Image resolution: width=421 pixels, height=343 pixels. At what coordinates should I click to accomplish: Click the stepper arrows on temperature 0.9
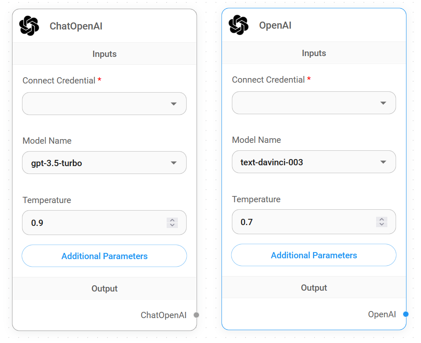172,223
